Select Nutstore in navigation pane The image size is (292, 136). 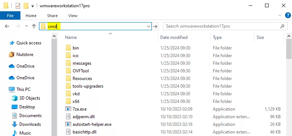(25, 55)
